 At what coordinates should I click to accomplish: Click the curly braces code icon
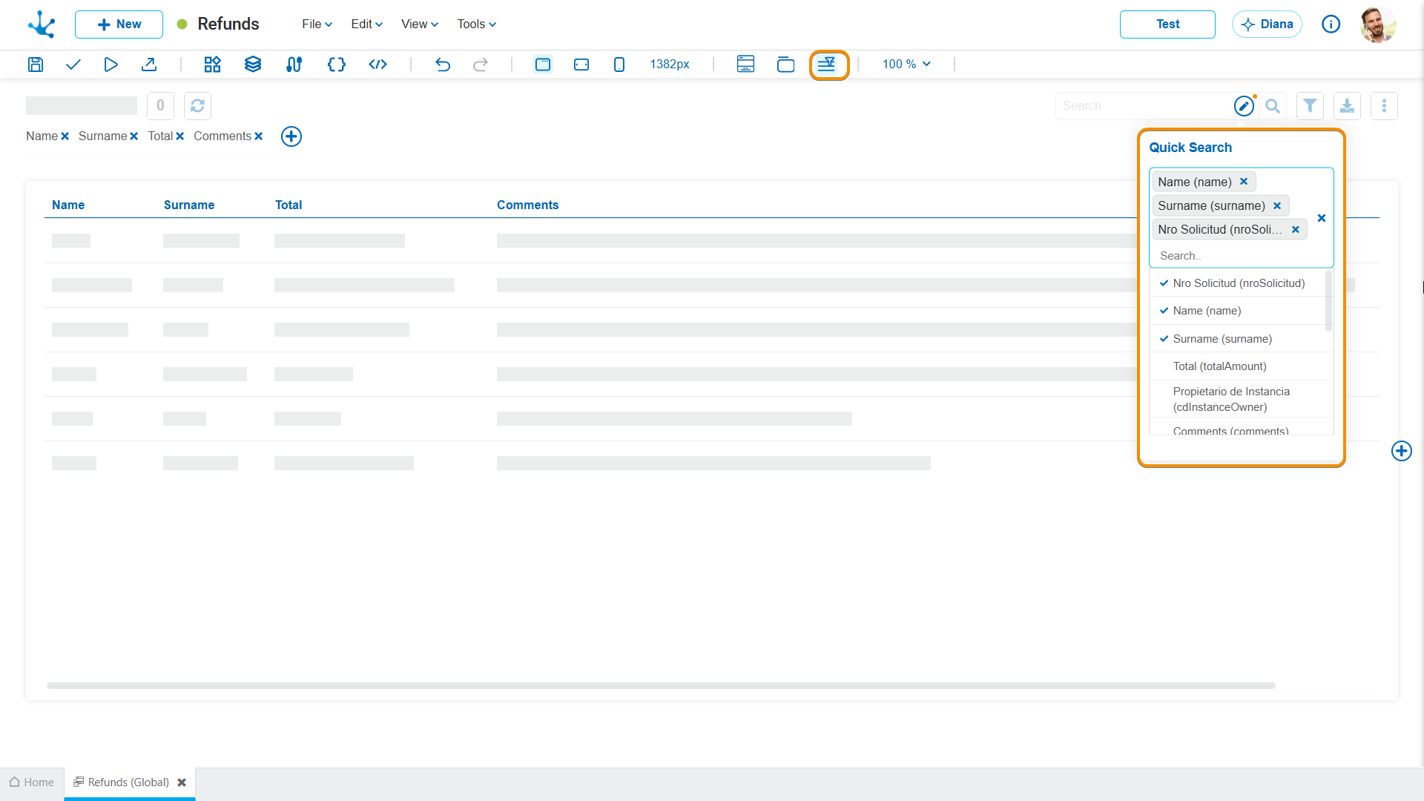336,65
